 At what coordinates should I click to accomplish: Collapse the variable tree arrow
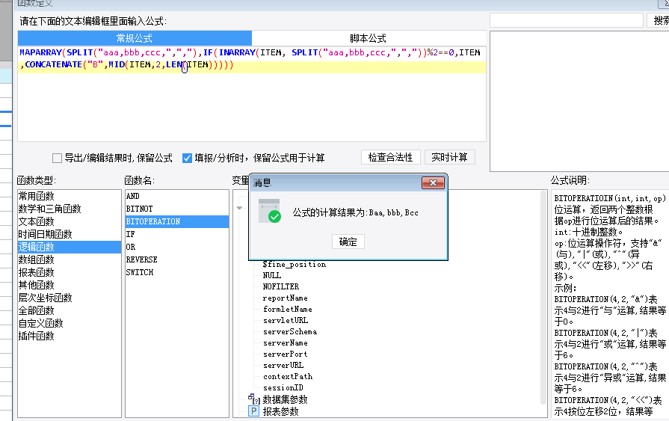coord(239,208)
